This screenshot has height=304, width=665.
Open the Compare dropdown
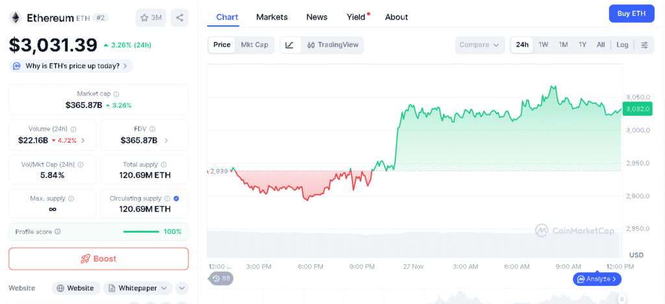tap(479, 45)
